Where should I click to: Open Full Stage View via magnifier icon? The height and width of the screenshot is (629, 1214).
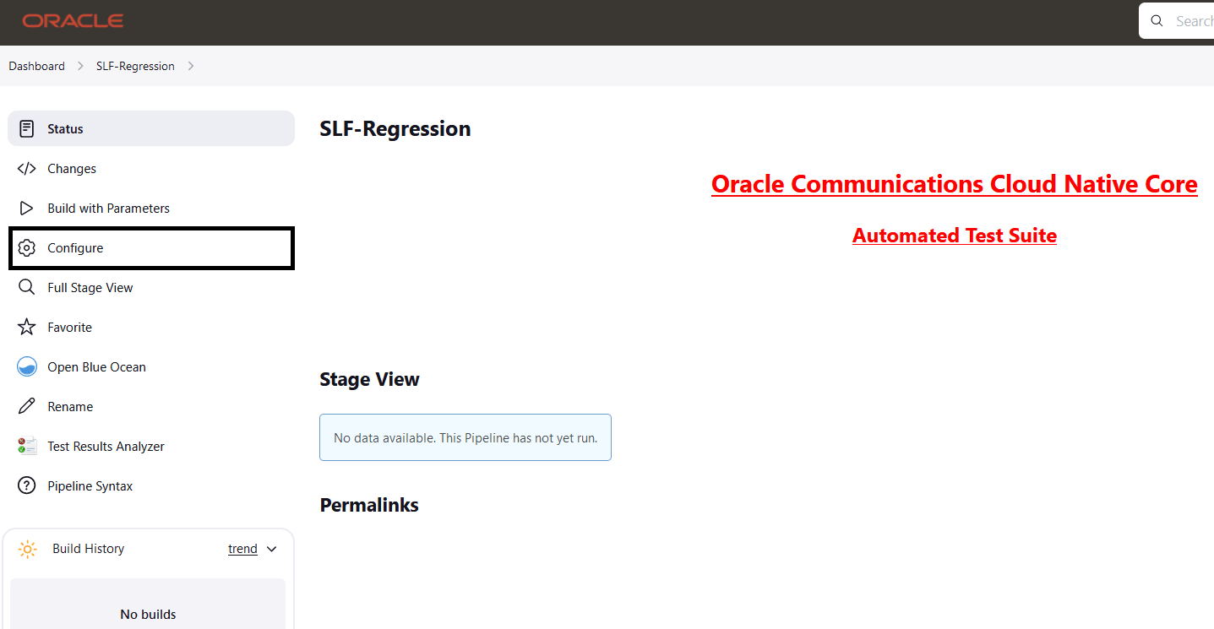pyautogui.click(x=26, y=287)
